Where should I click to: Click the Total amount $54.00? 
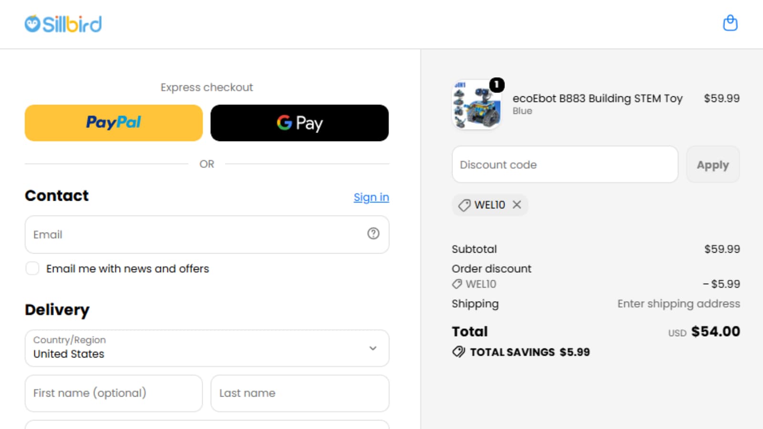point(716,331)
